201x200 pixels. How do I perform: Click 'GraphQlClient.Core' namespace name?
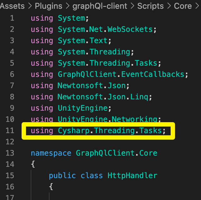(x=116, y=153)
